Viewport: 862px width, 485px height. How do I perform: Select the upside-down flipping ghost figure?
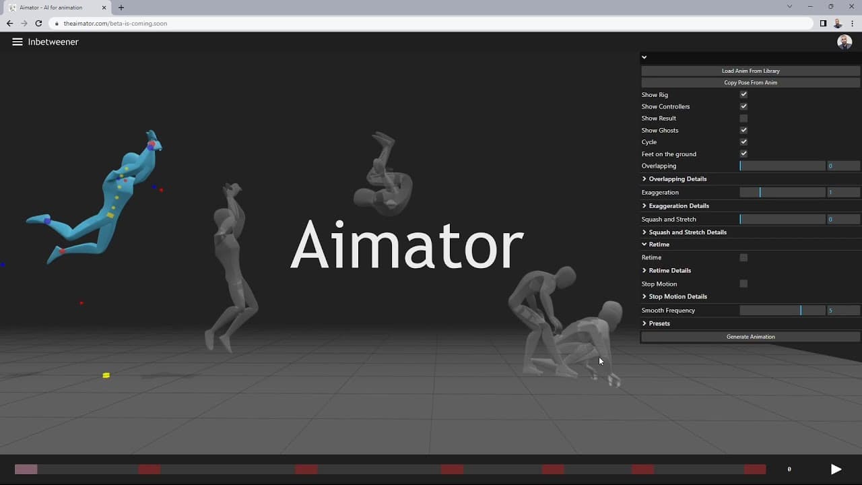tap(383, 174)
